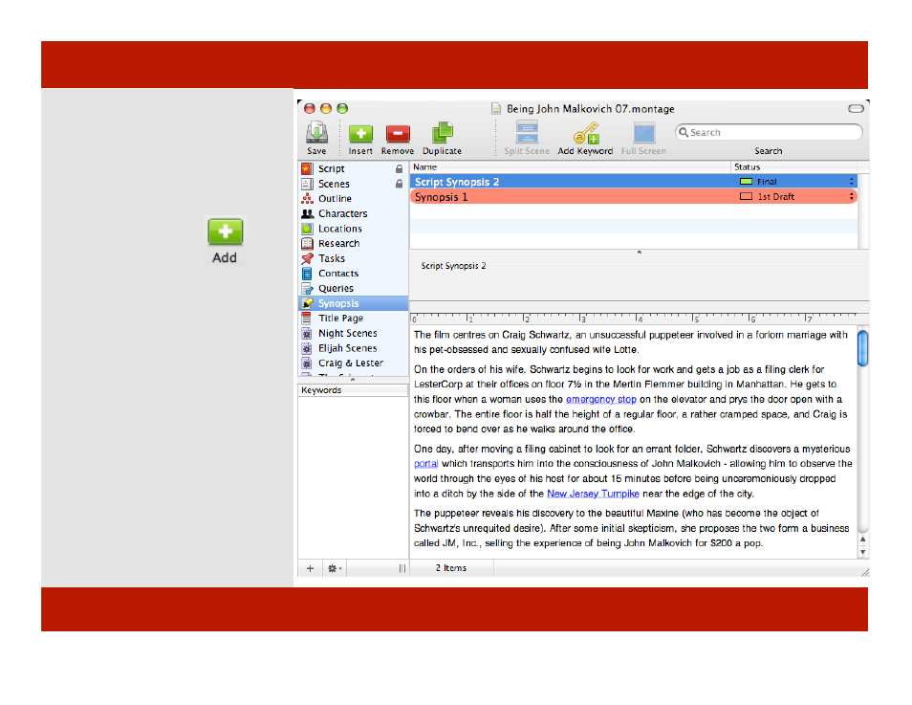Select the Synopsis 1 row
The width and height of the screenshot is (912, 705).
634,197
